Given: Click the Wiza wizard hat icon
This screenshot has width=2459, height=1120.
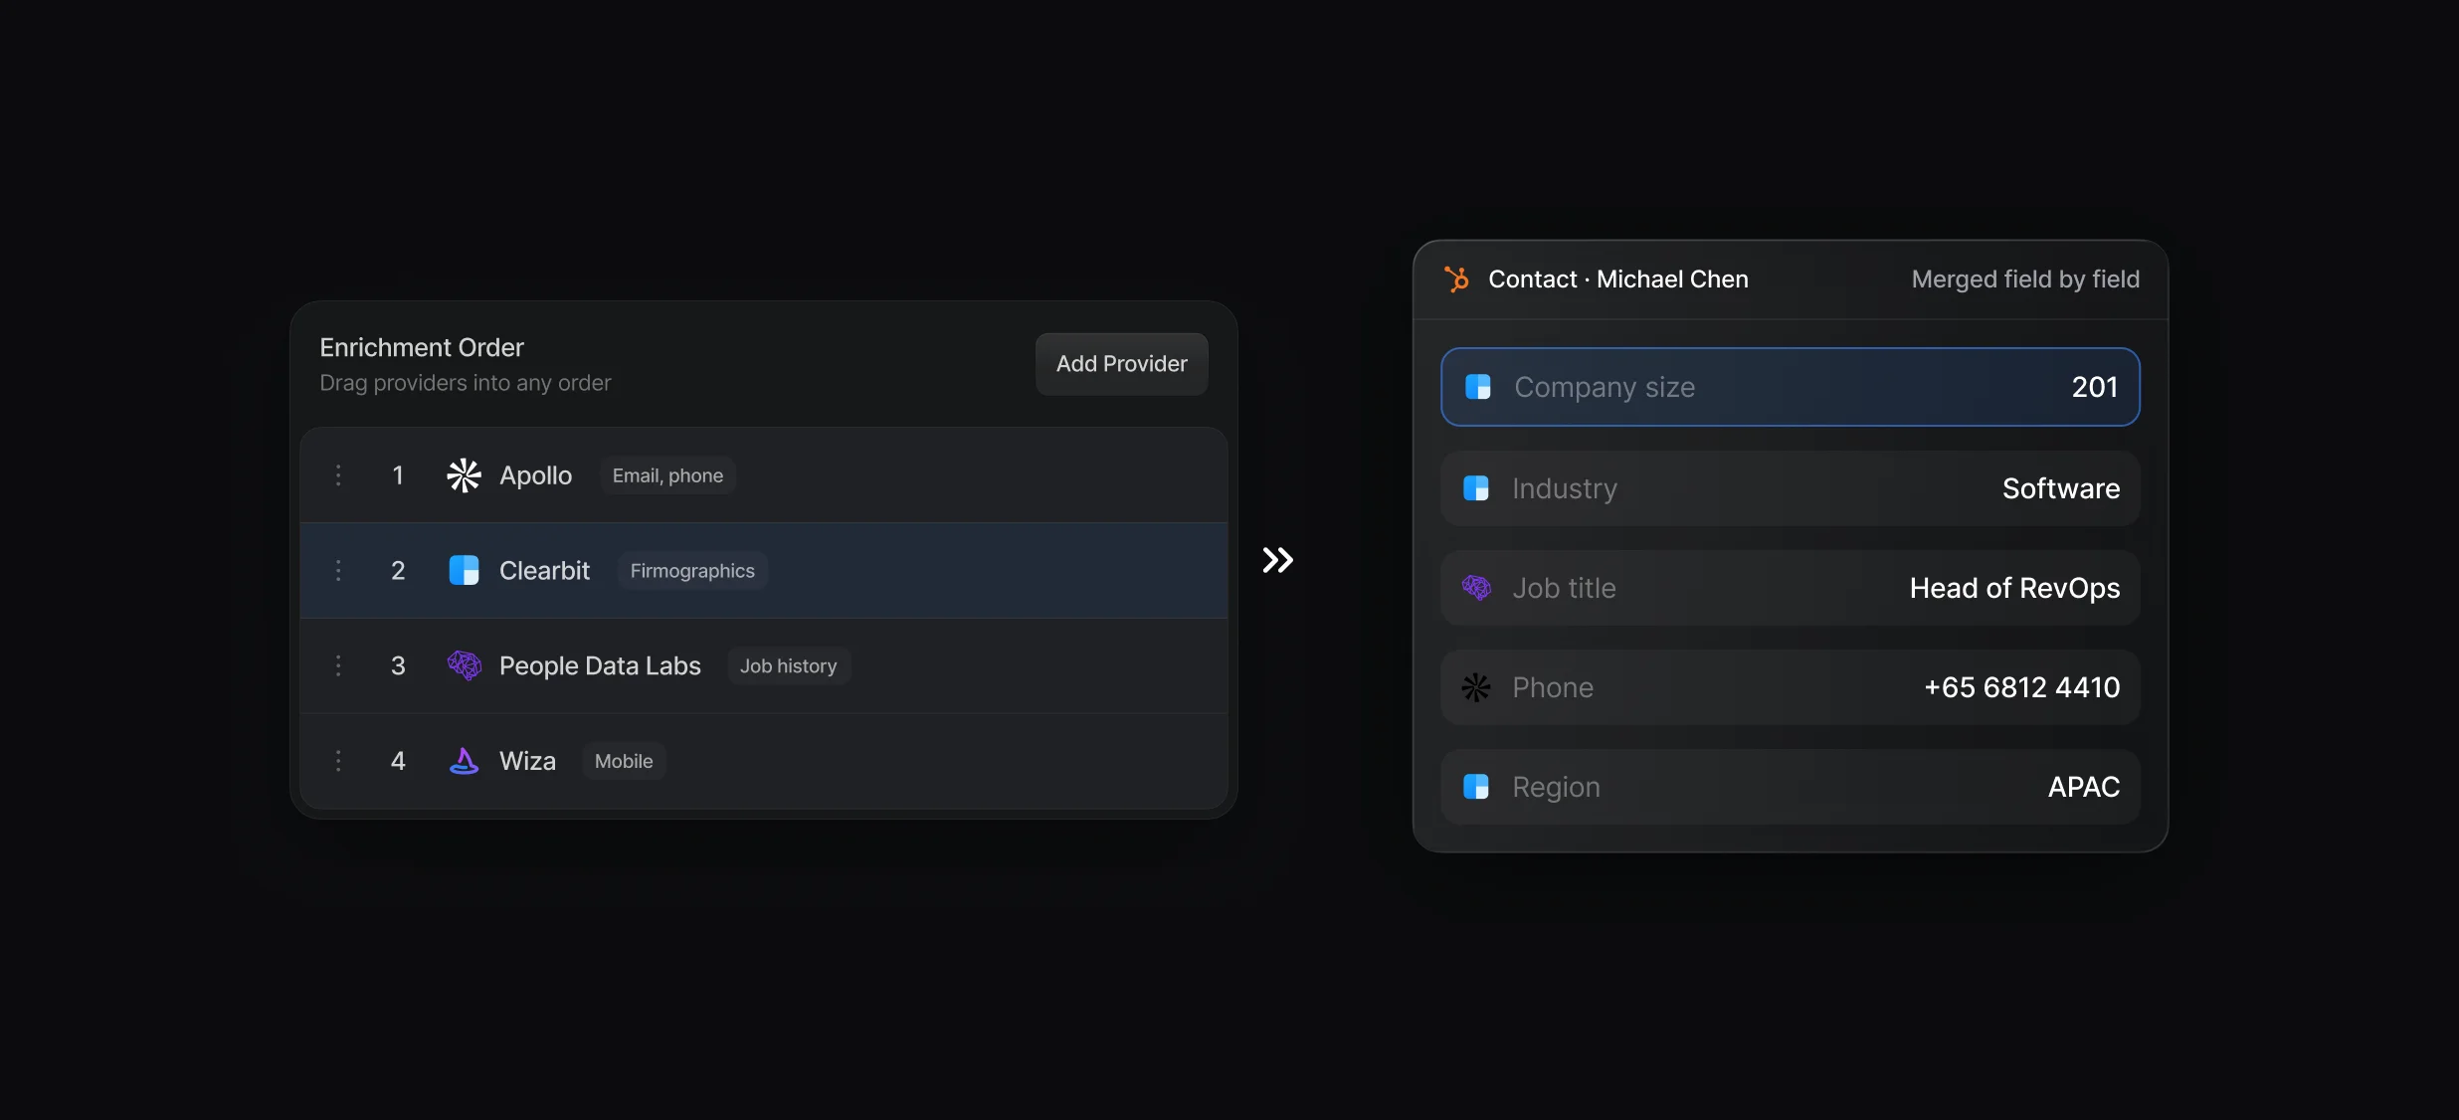Looking at the screenshot, I should (464, 761).
